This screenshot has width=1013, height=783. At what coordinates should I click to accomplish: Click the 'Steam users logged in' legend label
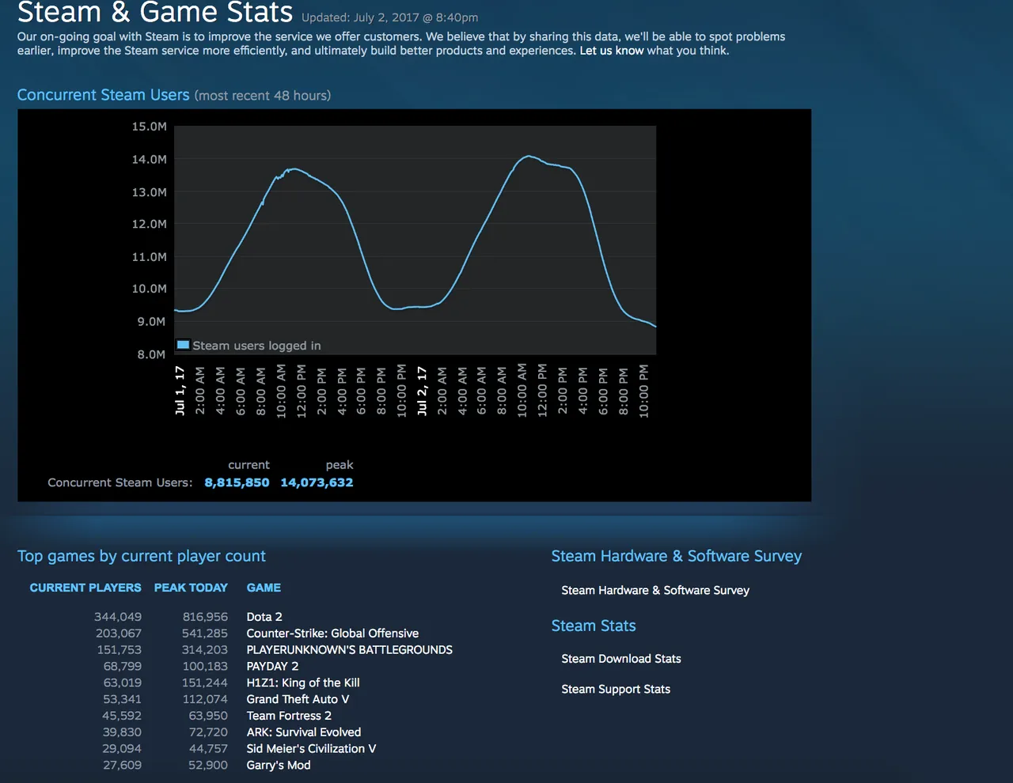click(256, 346)
